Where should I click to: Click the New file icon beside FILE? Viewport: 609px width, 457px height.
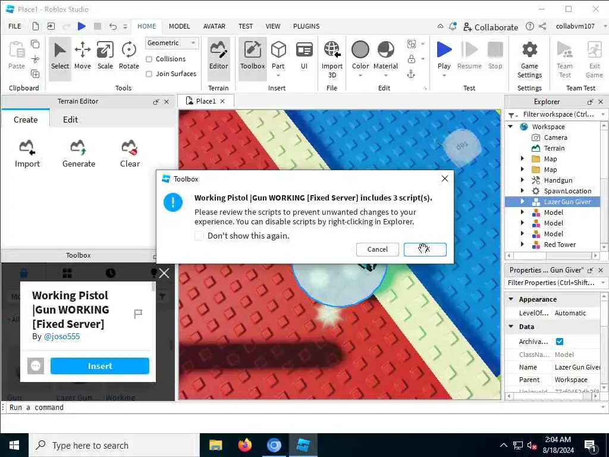[35, 26]
